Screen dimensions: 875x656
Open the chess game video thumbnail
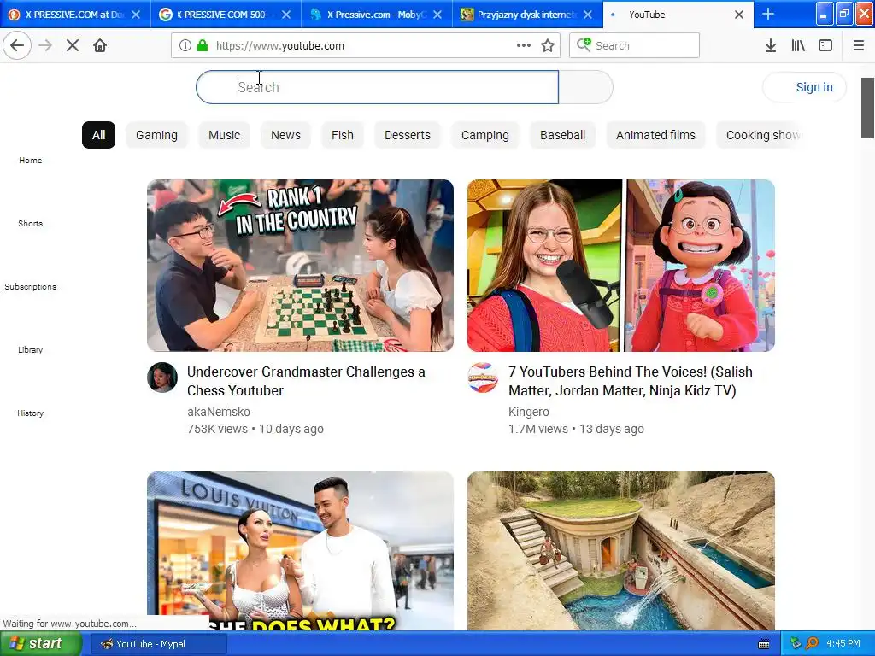(300, 266)
